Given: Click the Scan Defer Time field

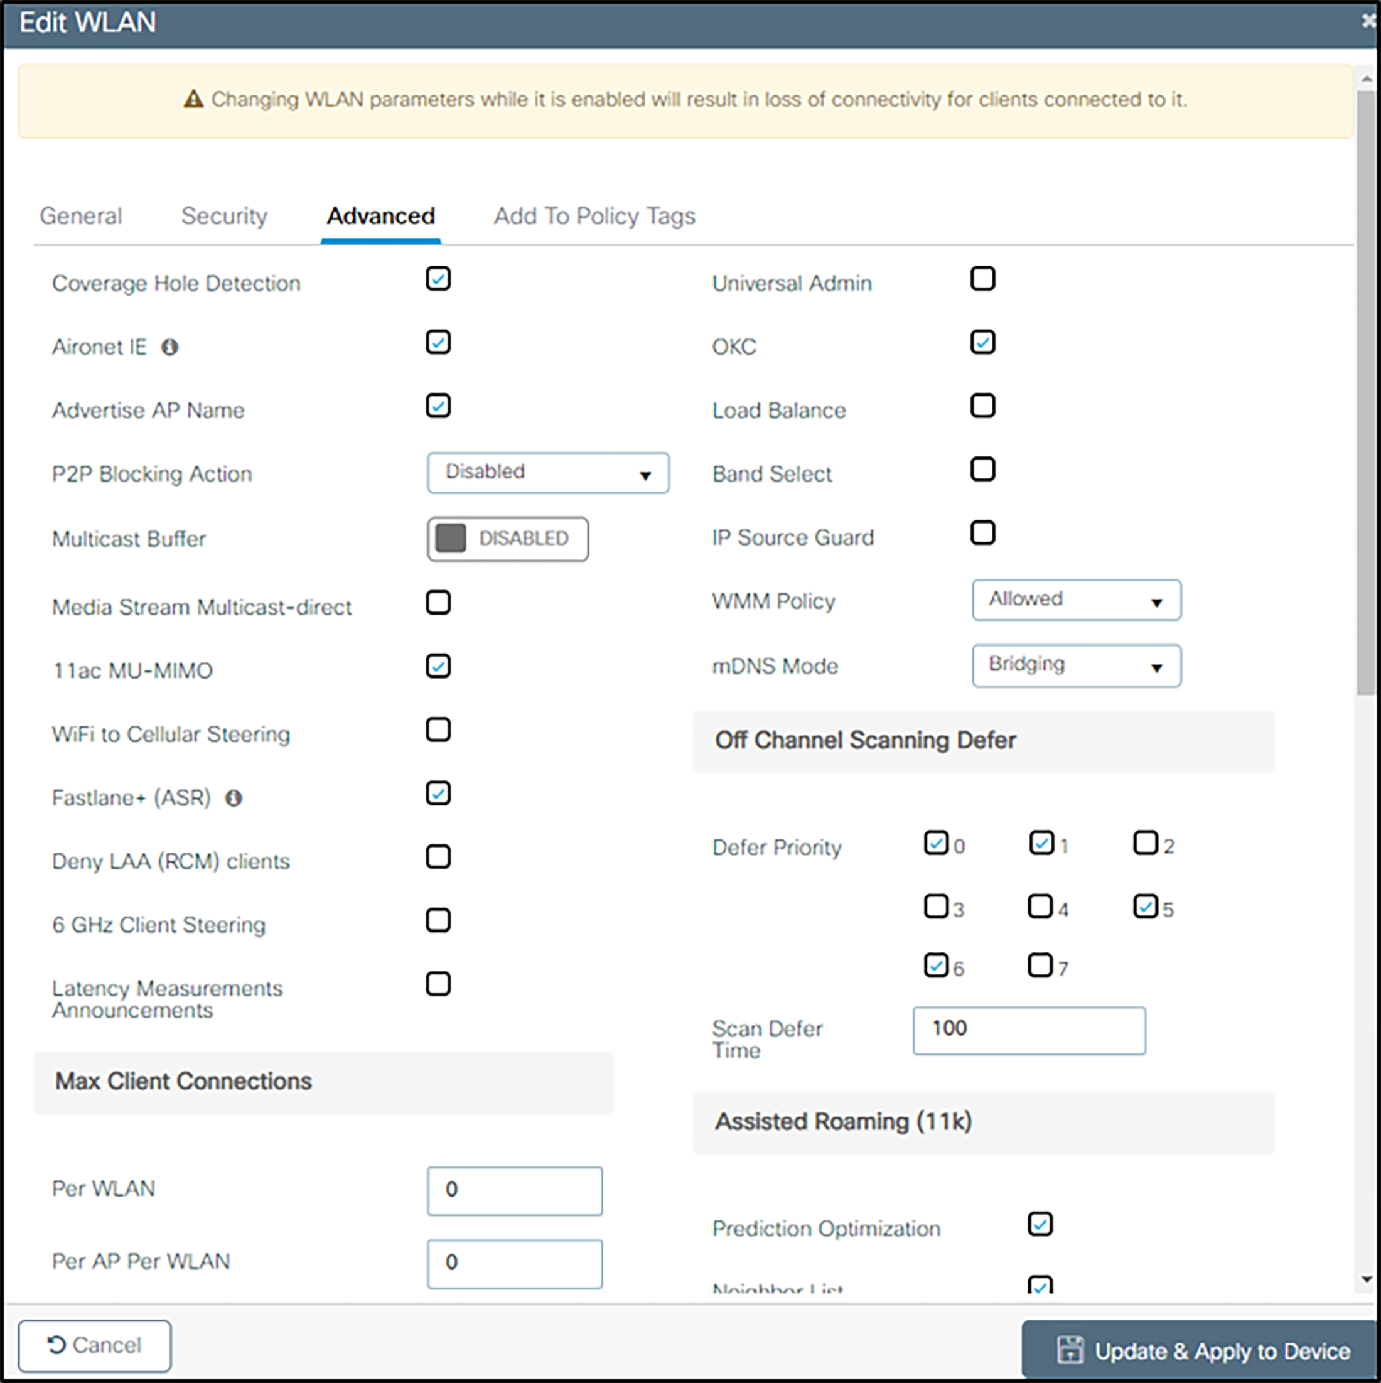Looking at the screenshot, I should pos(1029,1030).
